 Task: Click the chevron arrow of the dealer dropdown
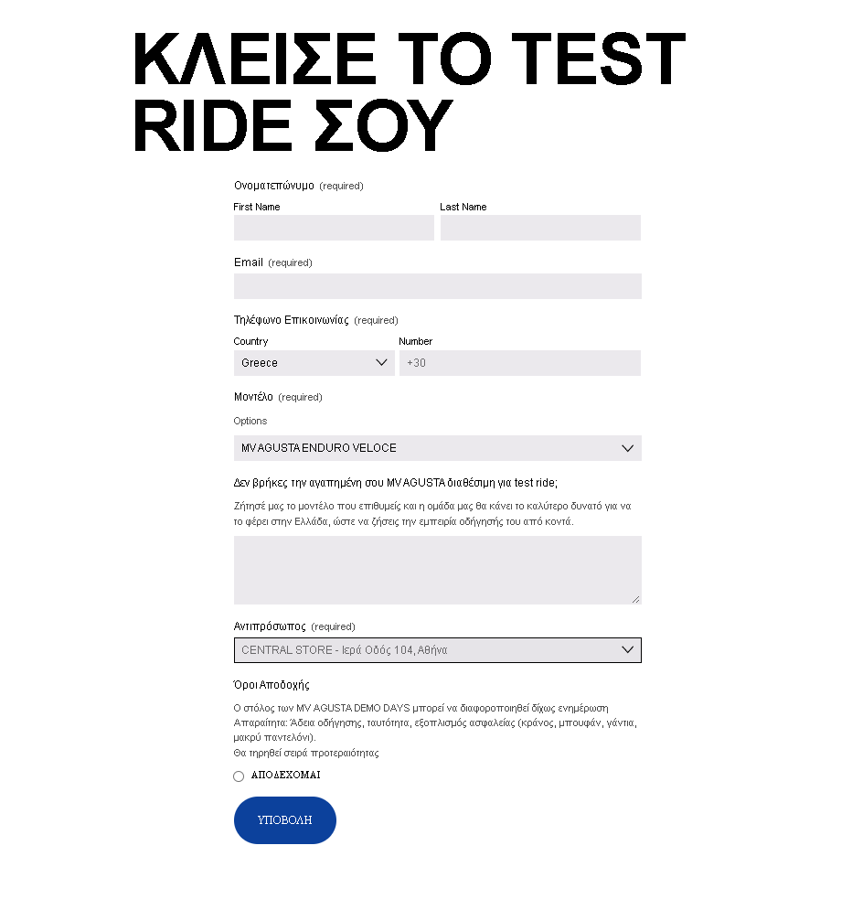pyautogui.click(x=628, y=650)
